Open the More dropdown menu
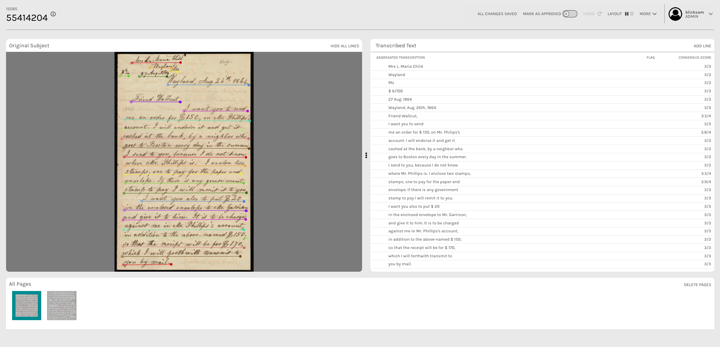 648,14
